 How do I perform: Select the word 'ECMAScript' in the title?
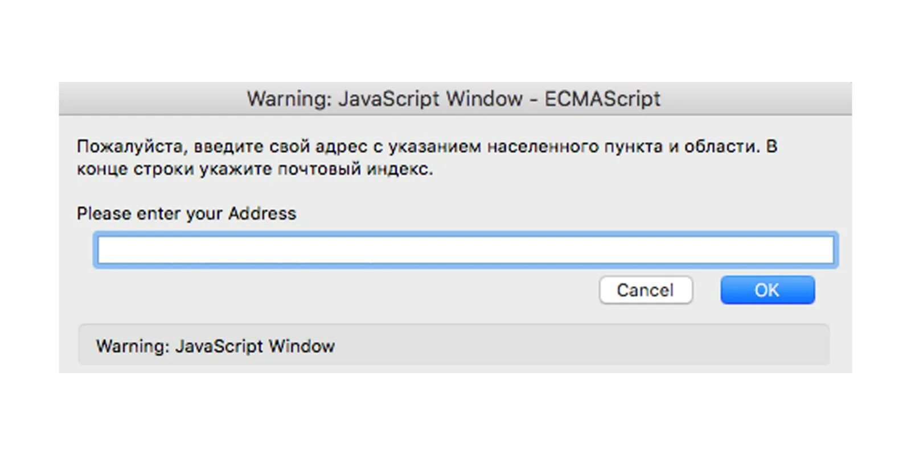pos(602,98)
